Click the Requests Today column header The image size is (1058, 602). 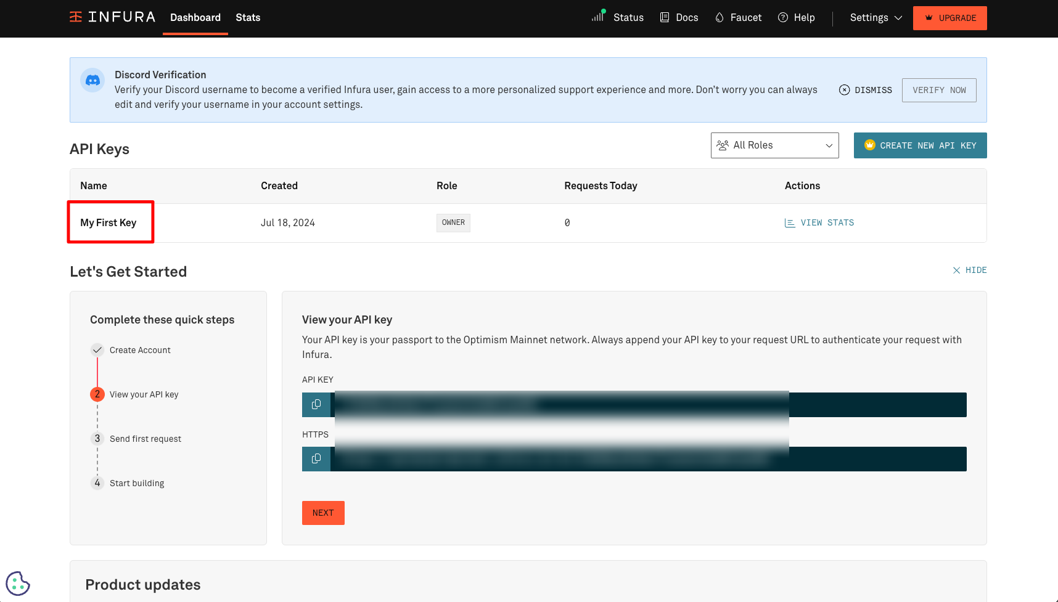601,185
